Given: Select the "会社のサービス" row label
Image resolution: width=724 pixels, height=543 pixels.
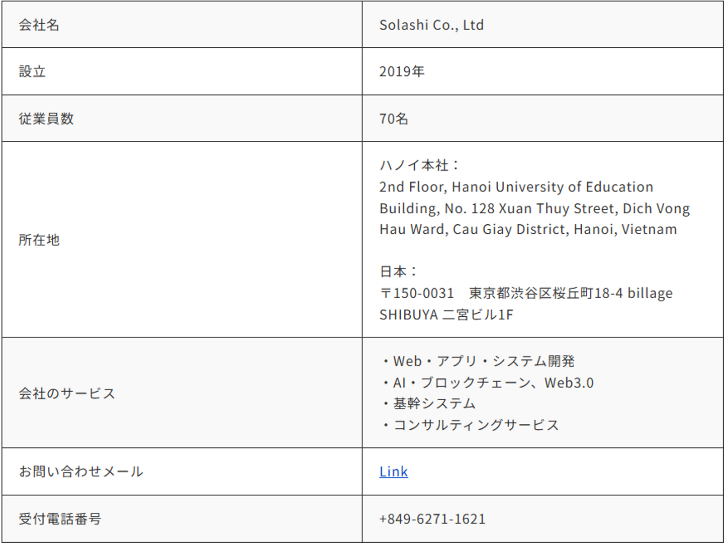Looking at the screenshot, I should tap(67, 393).
